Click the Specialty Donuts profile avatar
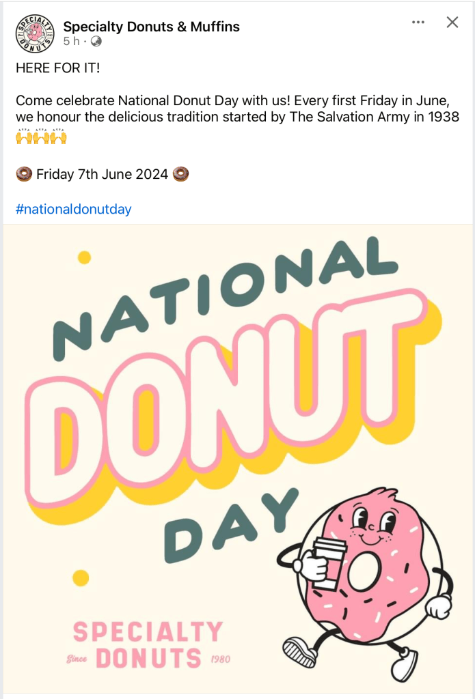This screenshot has height=699, width=475. [35, 33]
